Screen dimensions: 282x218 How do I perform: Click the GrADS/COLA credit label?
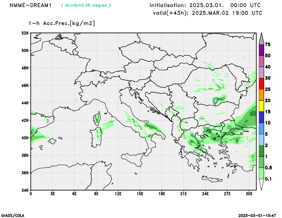tap(13, 216)
